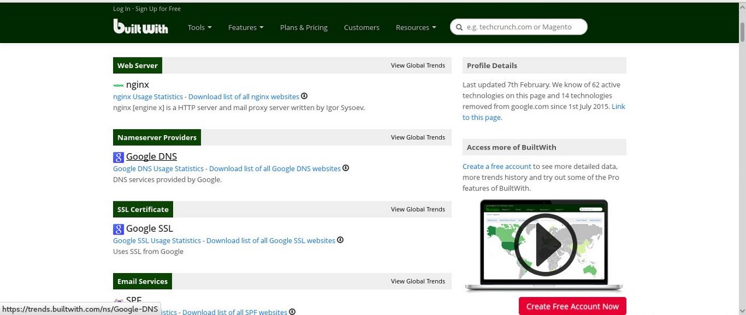Click DNS services provided by Google text
This screenshot has width=746, height=315.
pyautogui.click(x=167, y=180)
